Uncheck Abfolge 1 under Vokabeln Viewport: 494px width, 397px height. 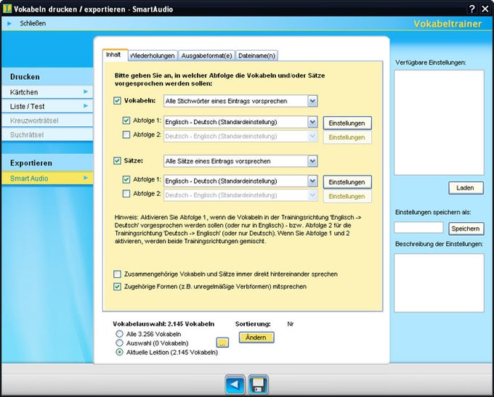pos(126,120)
